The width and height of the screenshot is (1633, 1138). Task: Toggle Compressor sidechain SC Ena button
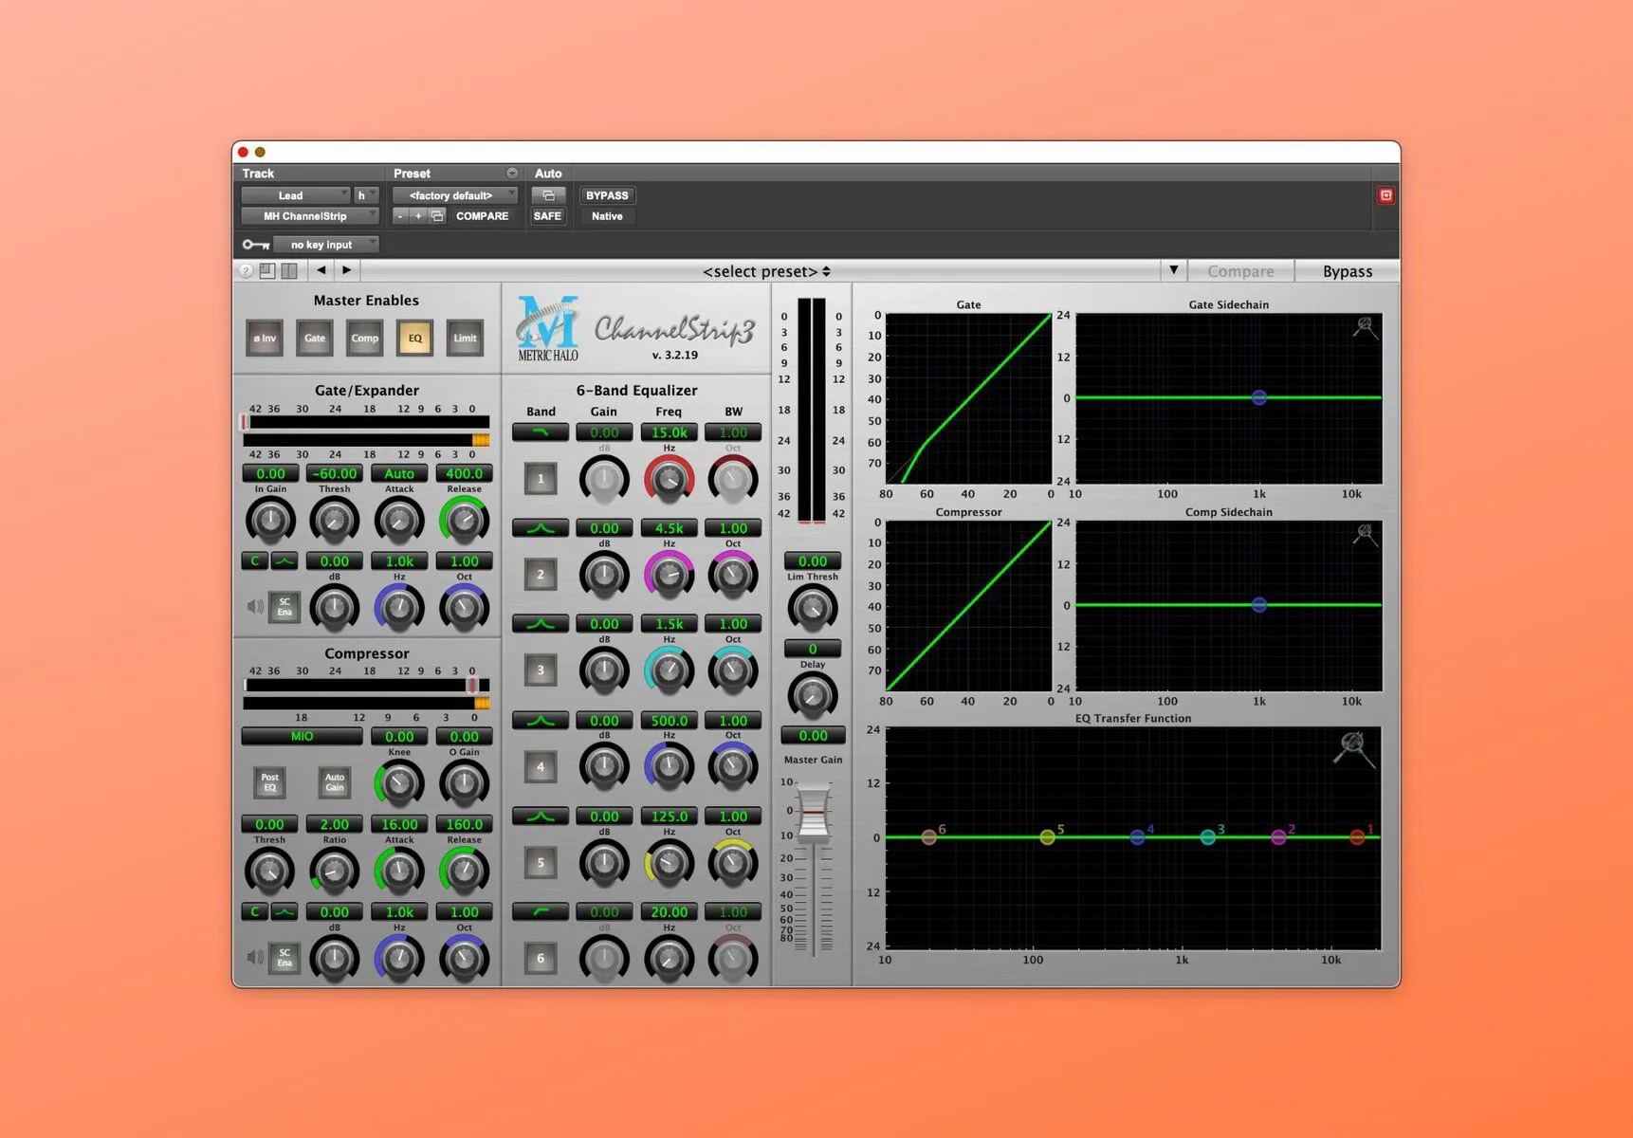click(x=284, y=958)
